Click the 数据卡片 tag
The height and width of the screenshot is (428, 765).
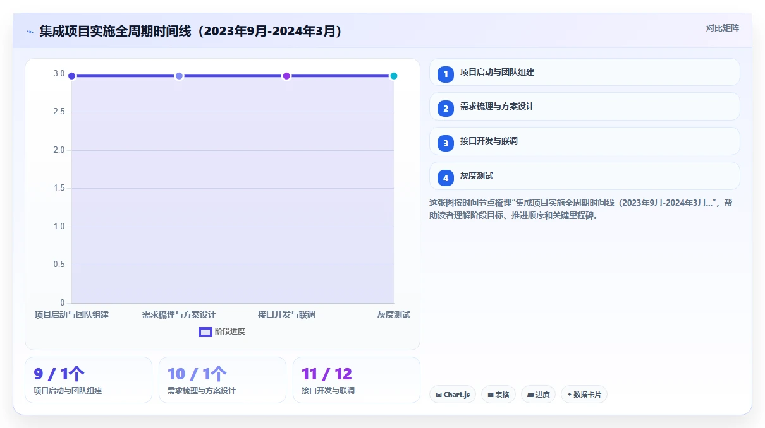584,395
